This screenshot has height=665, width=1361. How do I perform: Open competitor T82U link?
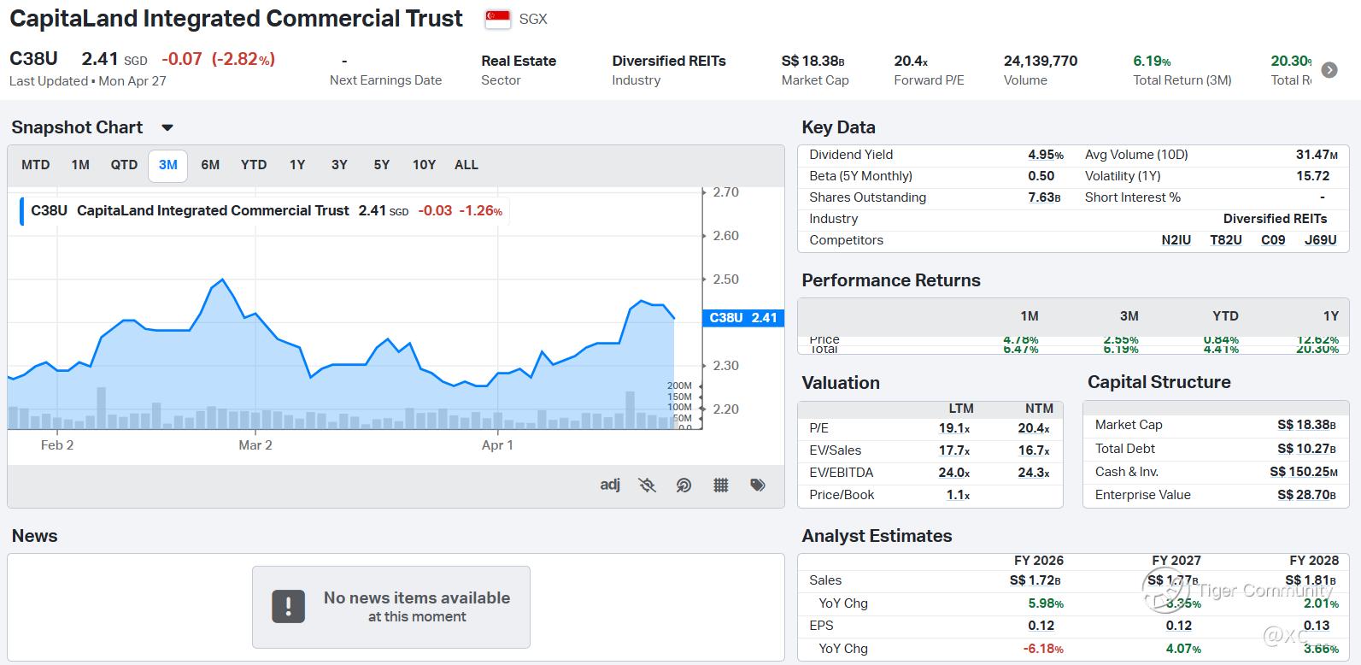pyautogui.click(x=1225, y=240)
